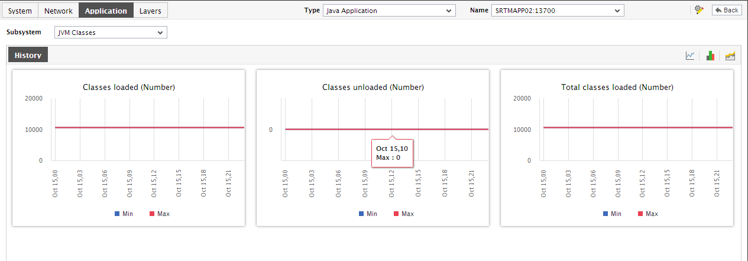Click Oct 15,21 label in Total classes loaded chart
The width and height of the screenshot is (748, 261).
[716, 183]
